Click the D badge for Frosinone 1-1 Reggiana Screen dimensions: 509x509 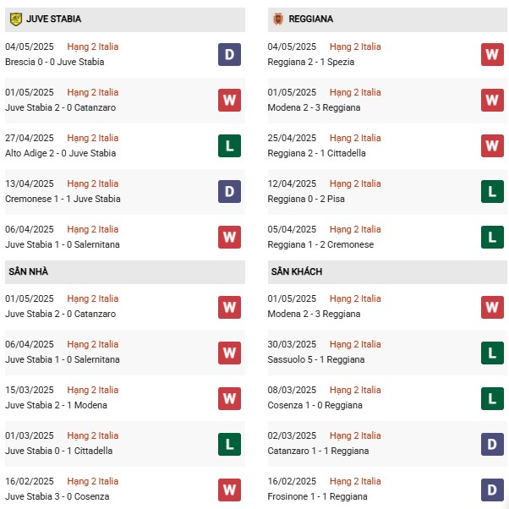[x=492, y=490]
